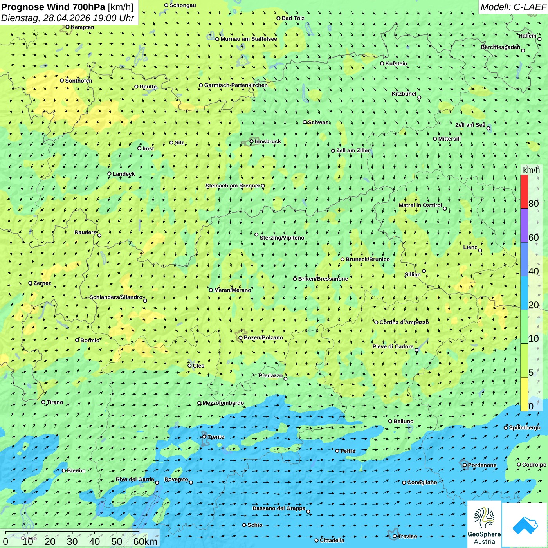Click the Belluno city label
Screen dimensions: 548x548
click(403, 421)
